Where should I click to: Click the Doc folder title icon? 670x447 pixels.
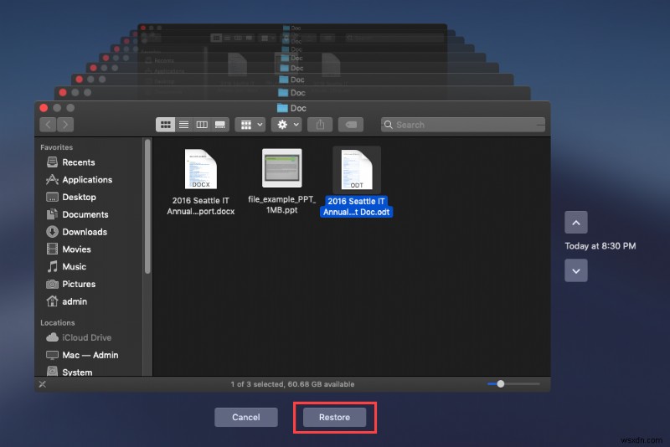(x=282, y=108)
